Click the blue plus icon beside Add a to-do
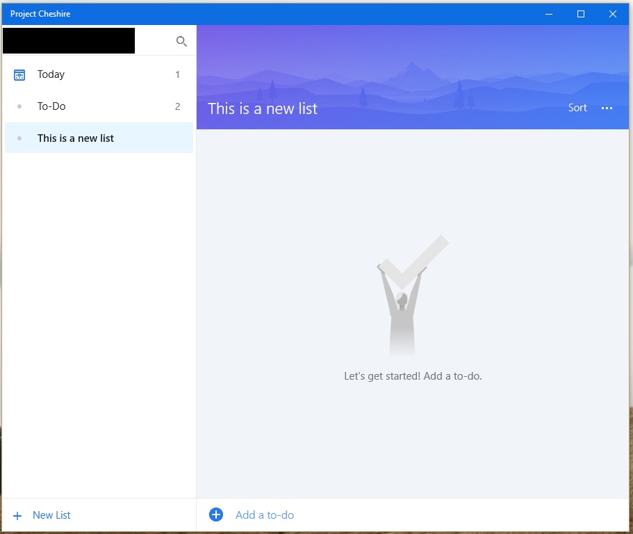The width and height of the screenshot is (633, 534). coord(216,515)
